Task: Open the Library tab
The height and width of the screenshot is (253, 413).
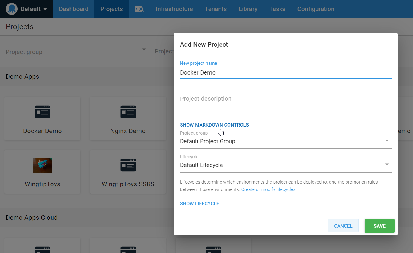Action: (248, 9)
